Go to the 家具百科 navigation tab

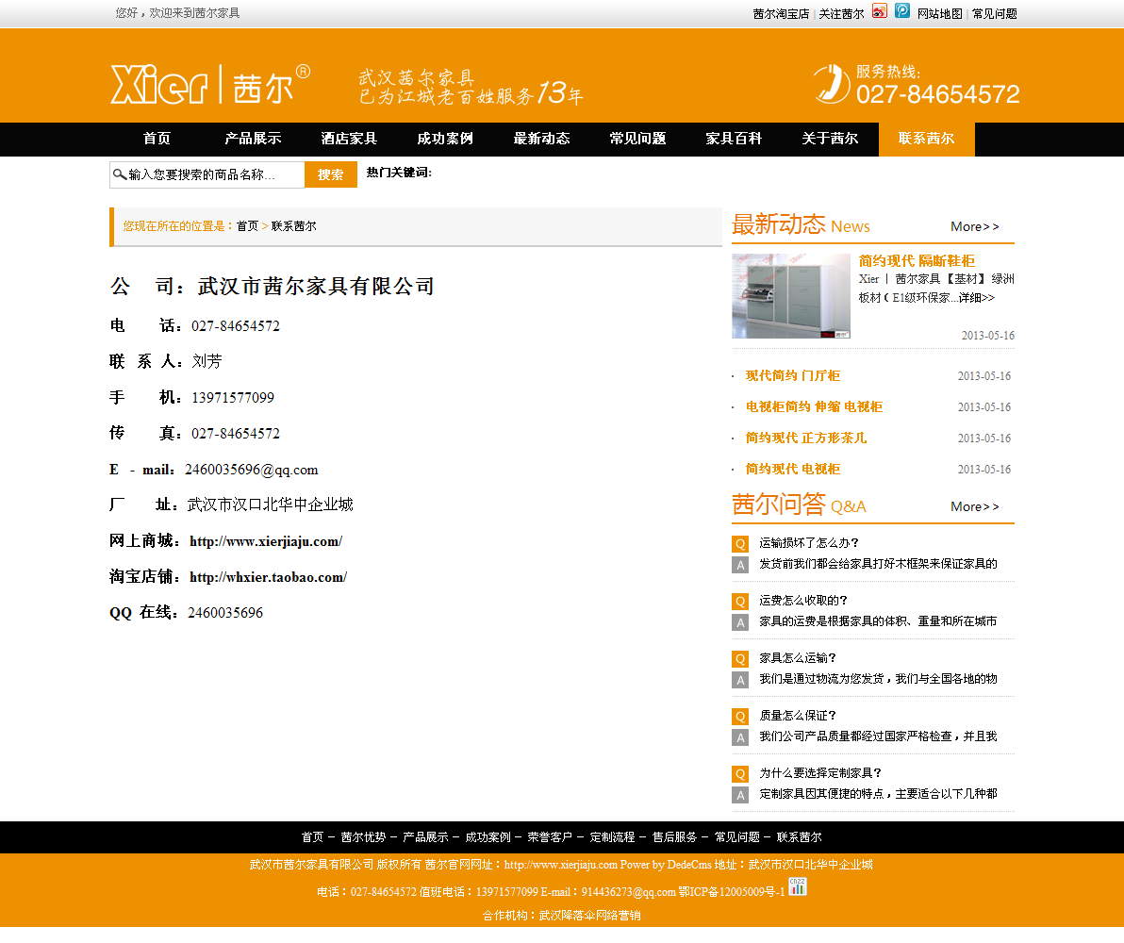pos(734,139)
